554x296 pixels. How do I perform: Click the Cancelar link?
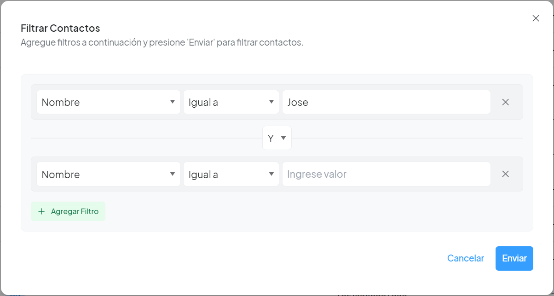coord(465,258)
